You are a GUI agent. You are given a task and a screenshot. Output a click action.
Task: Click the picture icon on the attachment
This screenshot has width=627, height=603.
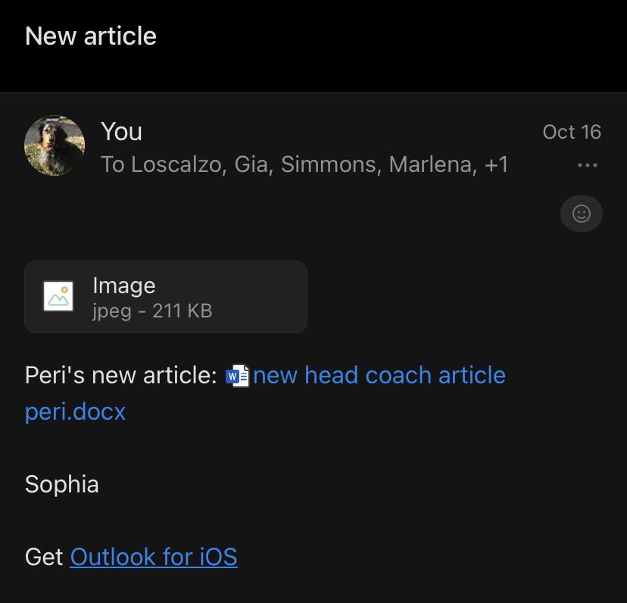coord(58,297)
